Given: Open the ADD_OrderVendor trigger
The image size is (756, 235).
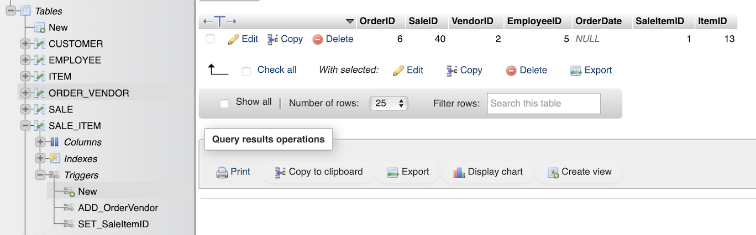Looking at the screenshot, I should (x=118, y=208).
